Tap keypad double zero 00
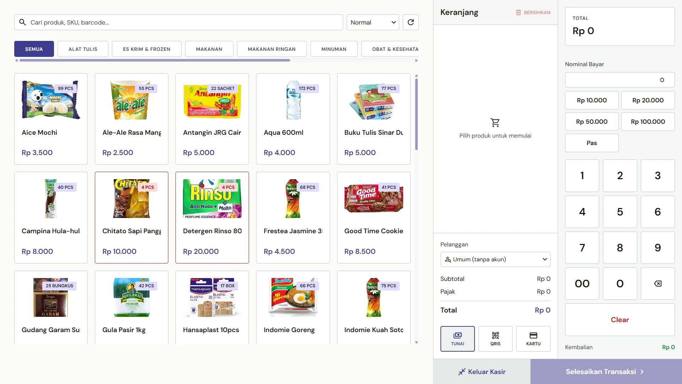This screenshot has height=384, width=682. click(582, 283)
